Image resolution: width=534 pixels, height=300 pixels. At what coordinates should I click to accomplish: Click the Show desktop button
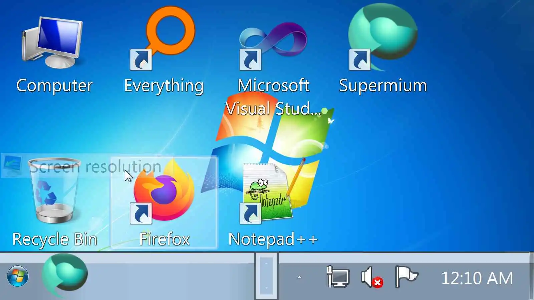(531, 276)
